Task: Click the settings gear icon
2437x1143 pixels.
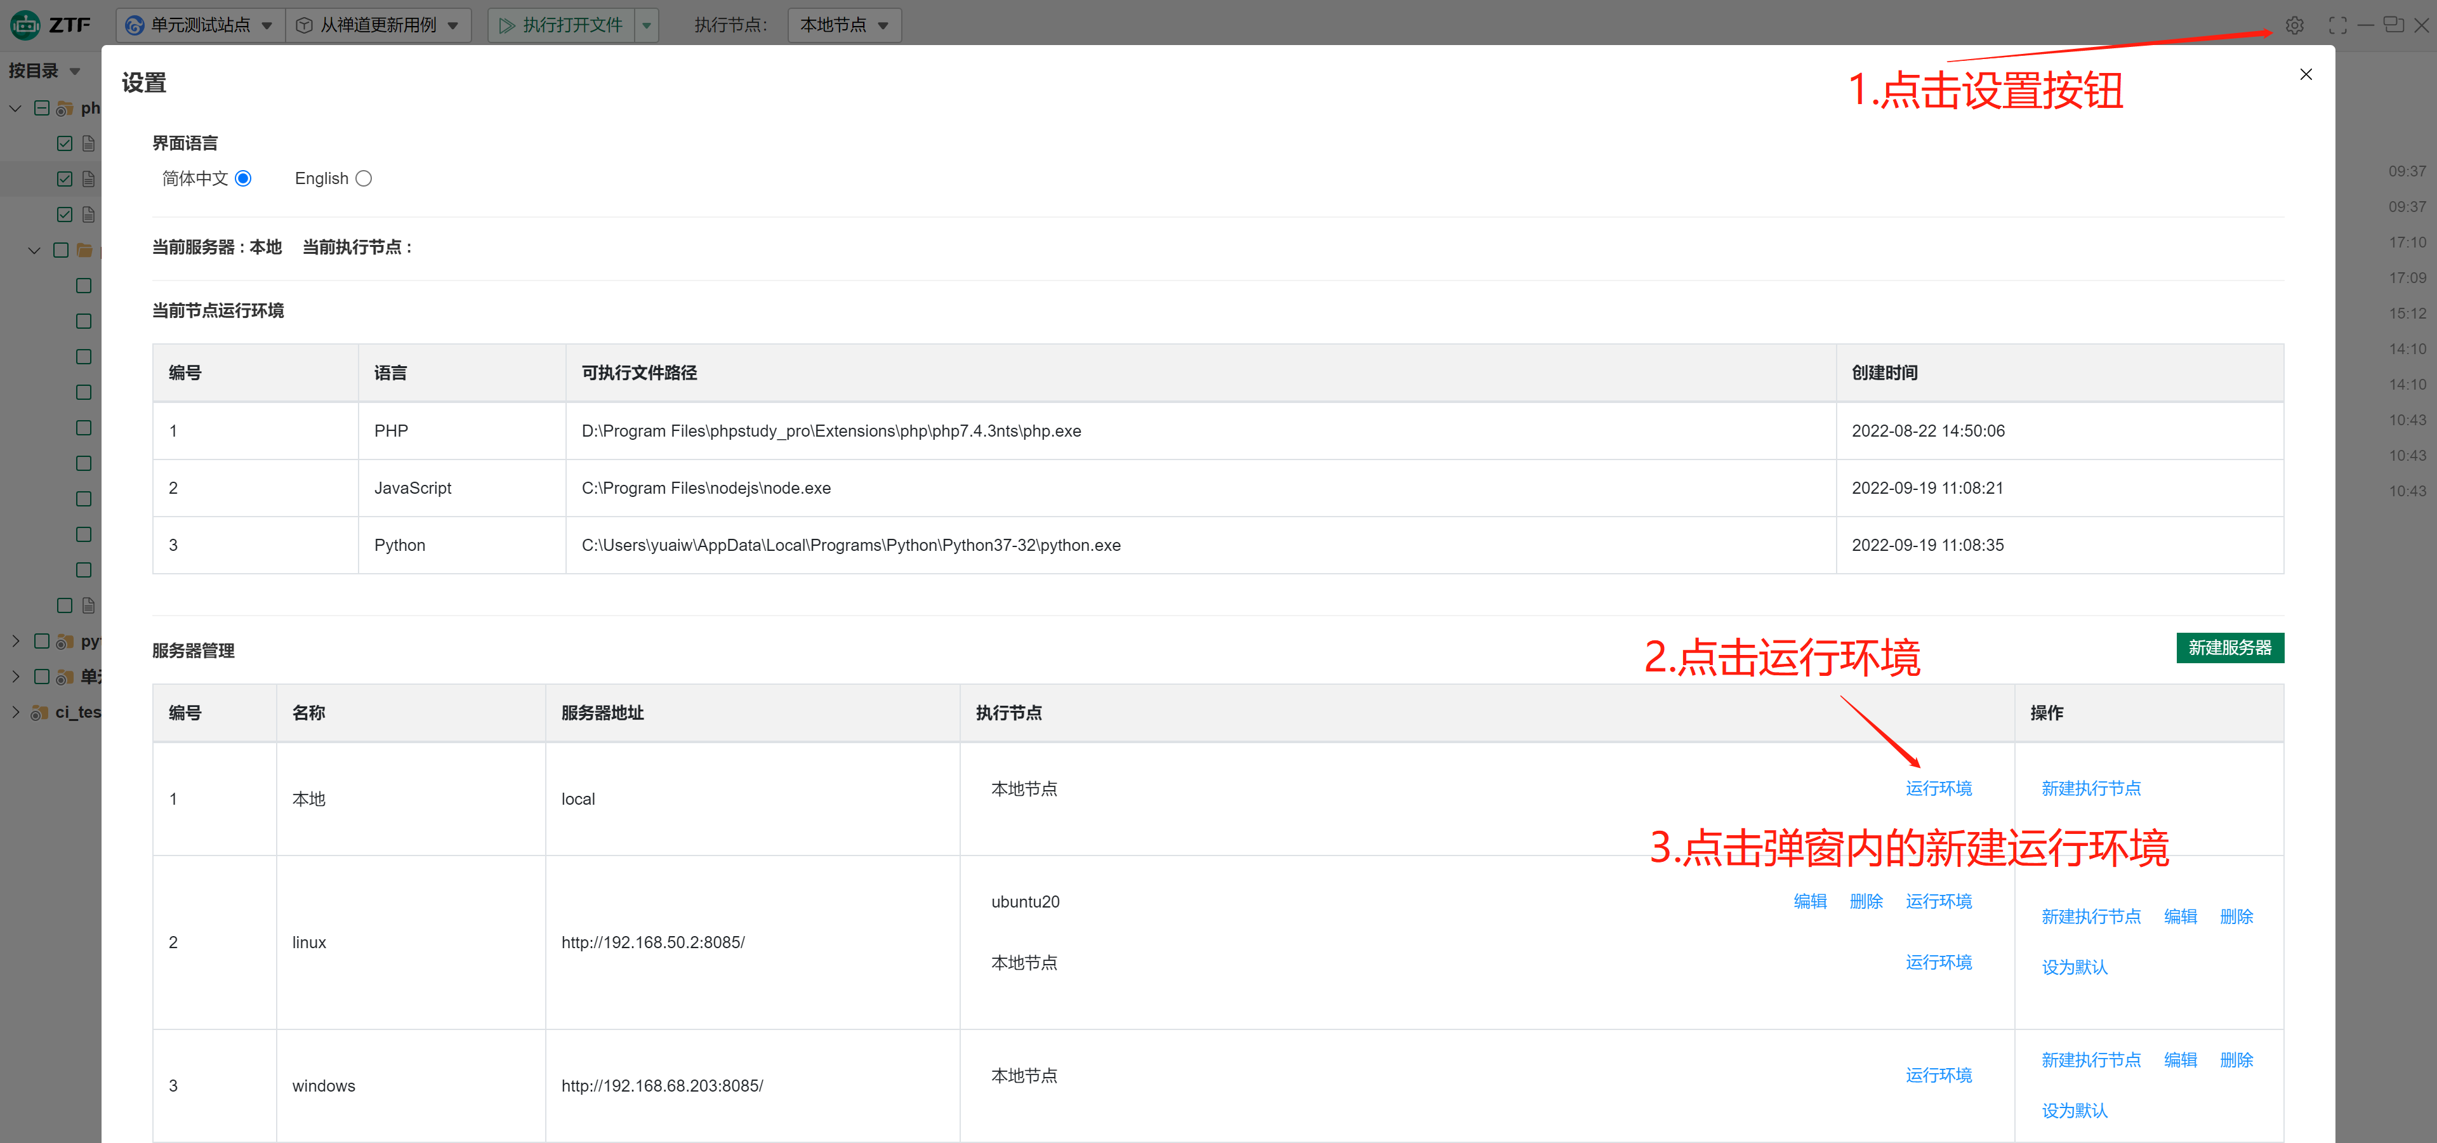Action: tap(2294, 25)
